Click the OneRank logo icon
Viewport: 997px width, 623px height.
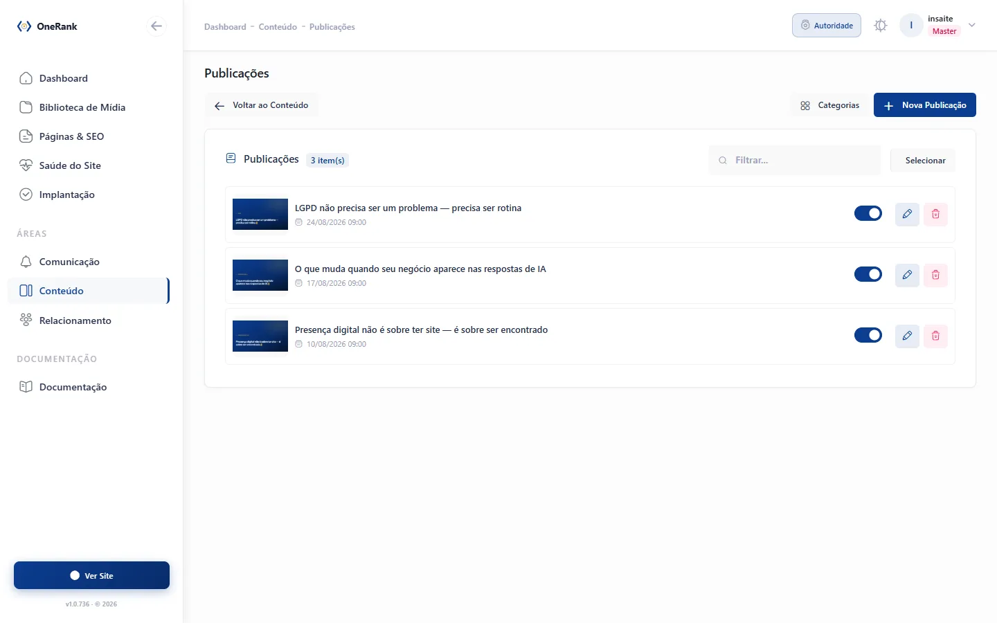click(x=24, y=26)
